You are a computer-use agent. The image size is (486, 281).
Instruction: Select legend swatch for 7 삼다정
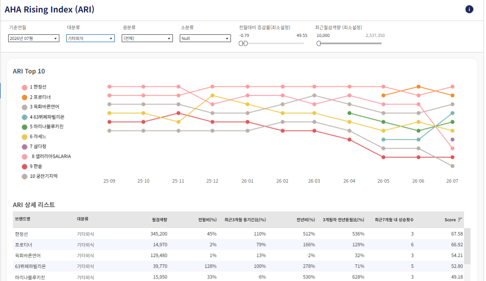point(25,147)
